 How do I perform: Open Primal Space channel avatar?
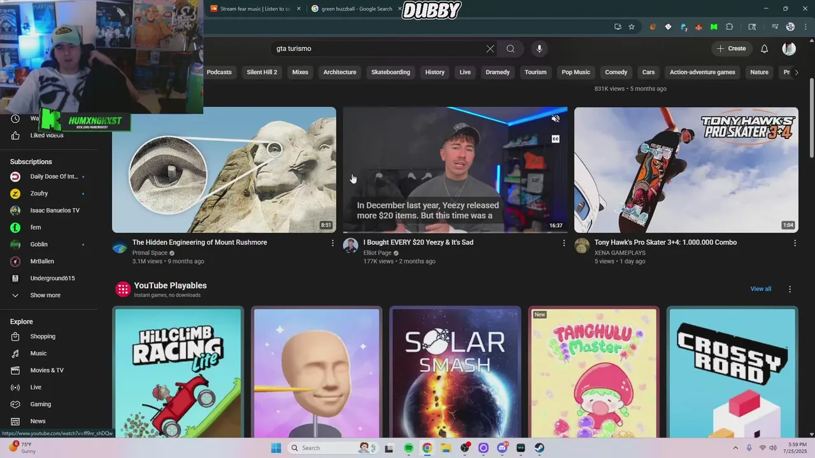(120, 246)
